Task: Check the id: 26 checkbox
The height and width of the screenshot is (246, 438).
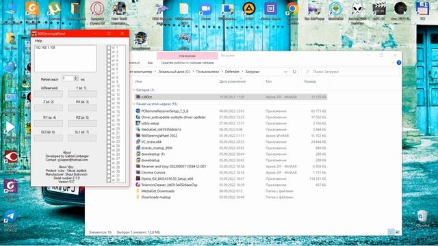Action: click(x=109, y=154)
